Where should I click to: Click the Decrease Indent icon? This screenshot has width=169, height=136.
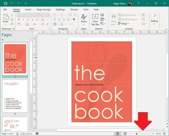pyautogui.click(x=70, y=15)
